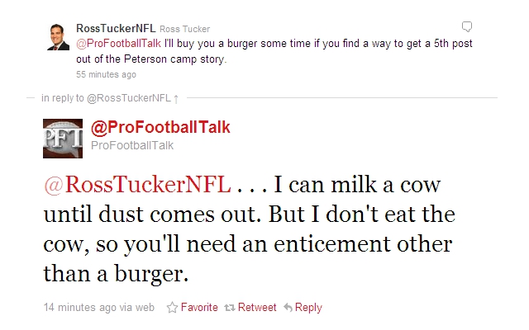Viewport: 529px width, 330px height.
Task: Click the "web" source link
Action: point(145,308)
